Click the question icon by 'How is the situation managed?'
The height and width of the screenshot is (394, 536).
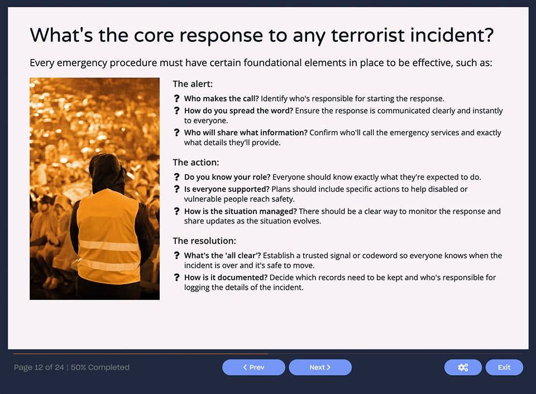point(177,211)
